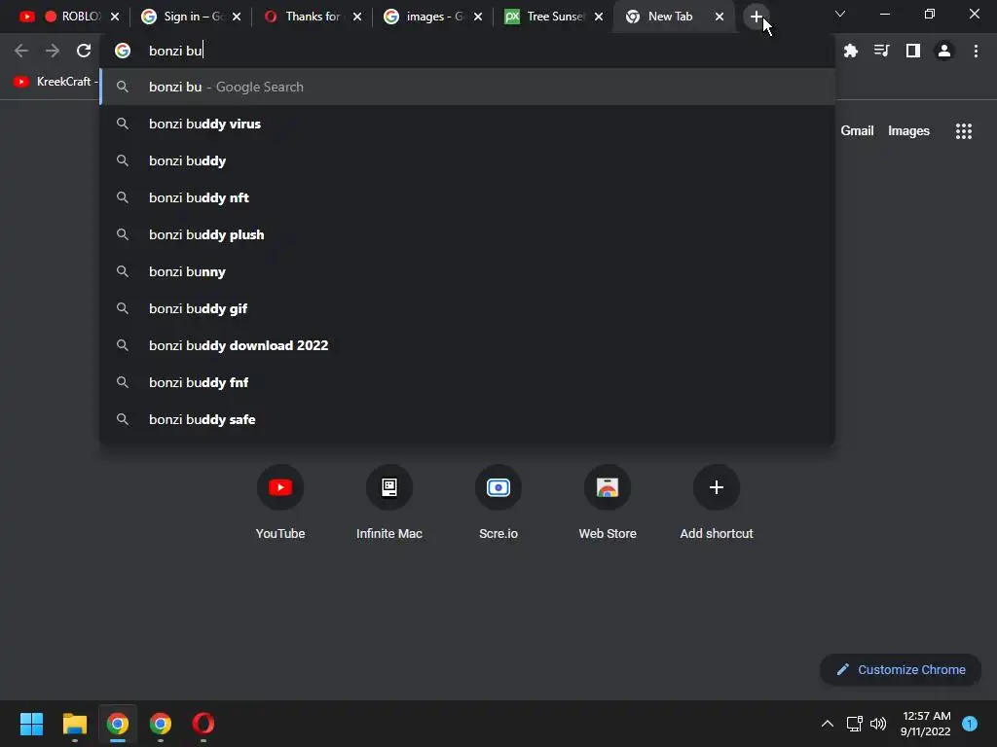Go back with the back arrow
Screen dimensions: 997x747
point(21,51)
